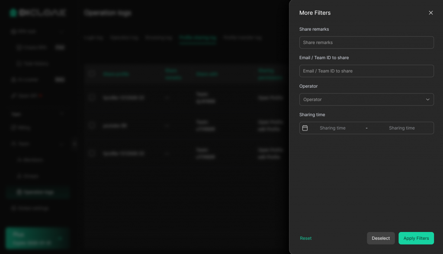Check the third table row checkbox

click(91, 153)
